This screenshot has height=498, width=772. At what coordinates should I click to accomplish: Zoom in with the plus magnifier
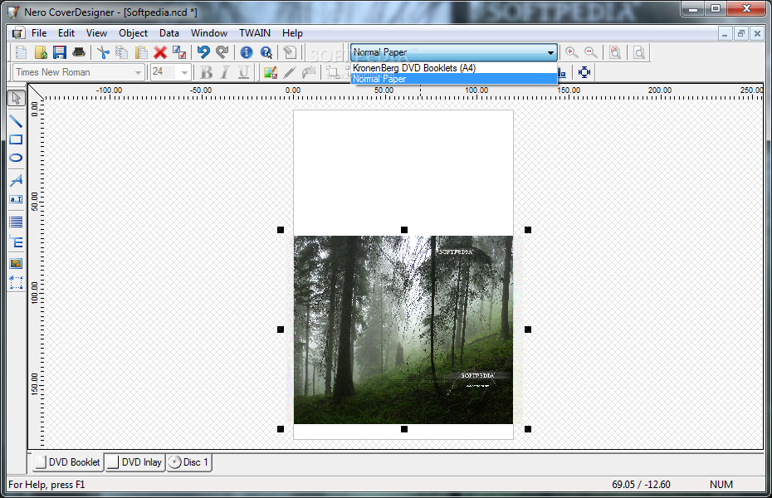(x=572, y=52)
